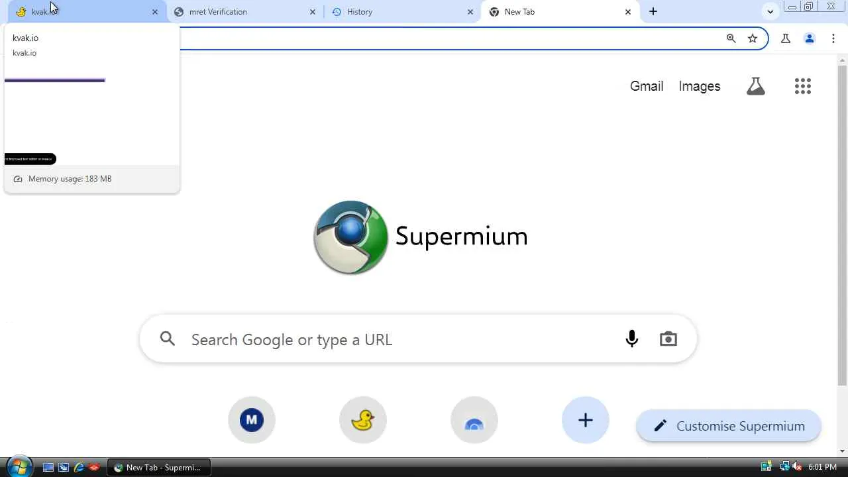Open the experiments flask icon in toolbar

tap(786, 38)
